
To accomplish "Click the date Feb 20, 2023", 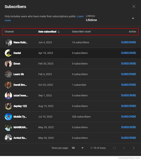I will coord(46,63).
